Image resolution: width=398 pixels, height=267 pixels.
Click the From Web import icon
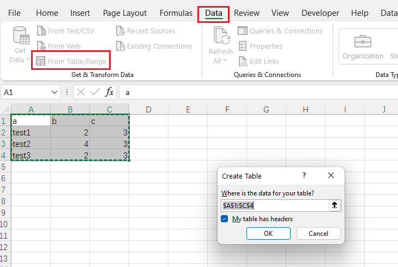point(41,46)
